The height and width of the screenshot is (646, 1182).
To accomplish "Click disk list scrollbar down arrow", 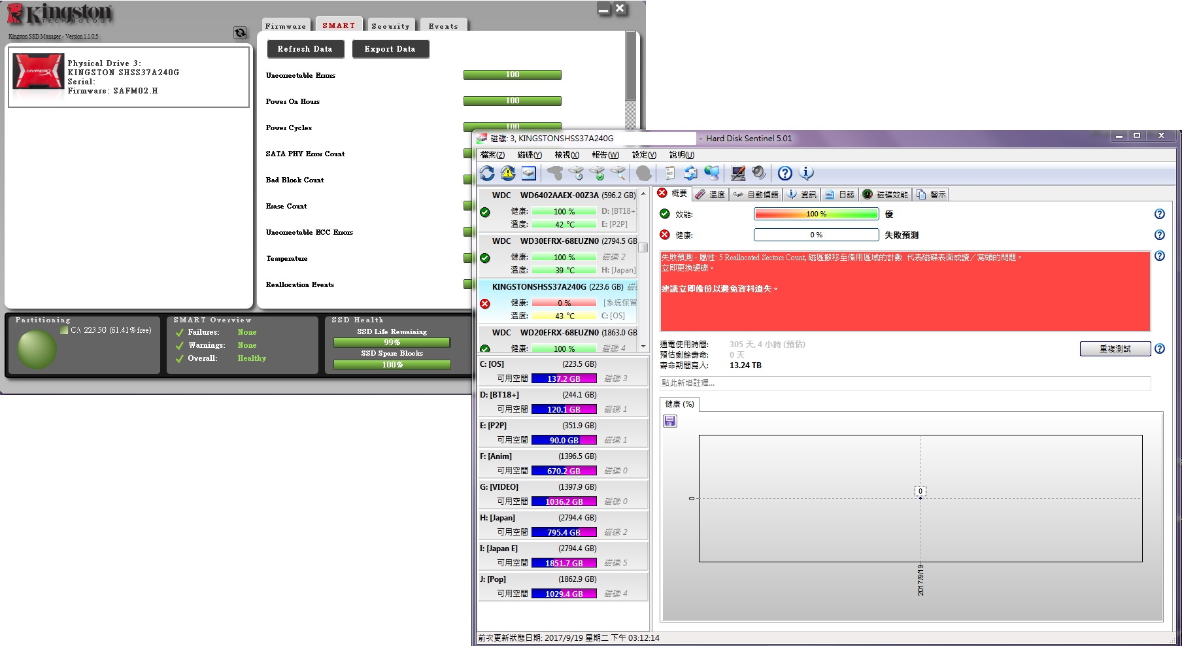I will [x=643, y=347].
